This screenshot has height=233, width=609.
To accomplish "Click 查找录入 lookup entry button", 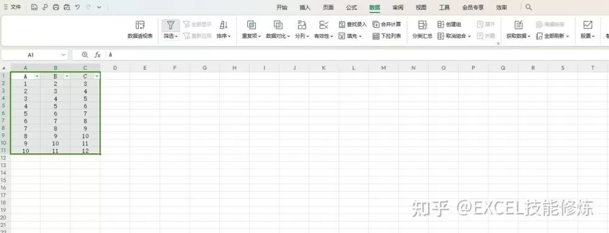I will 353,24.
